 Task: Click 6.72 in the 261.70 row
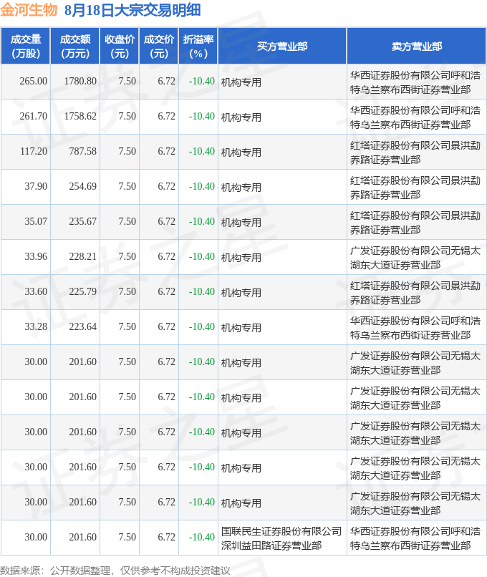pos(166,116)
